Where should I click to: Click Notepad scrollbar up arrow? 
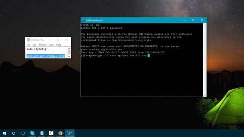point(69,49)
